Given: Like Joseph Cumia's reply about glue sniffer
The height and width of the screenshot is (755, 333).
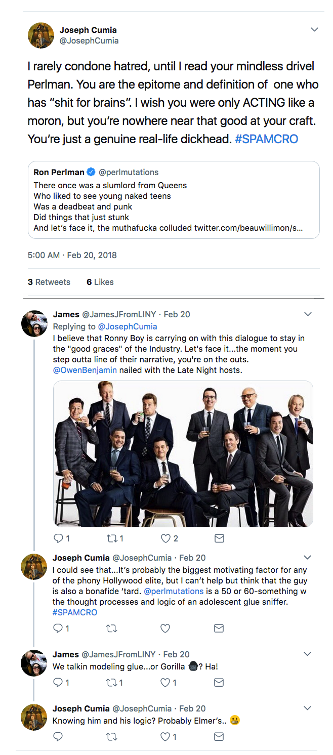Looking at the screenshot, I should 165,628.
